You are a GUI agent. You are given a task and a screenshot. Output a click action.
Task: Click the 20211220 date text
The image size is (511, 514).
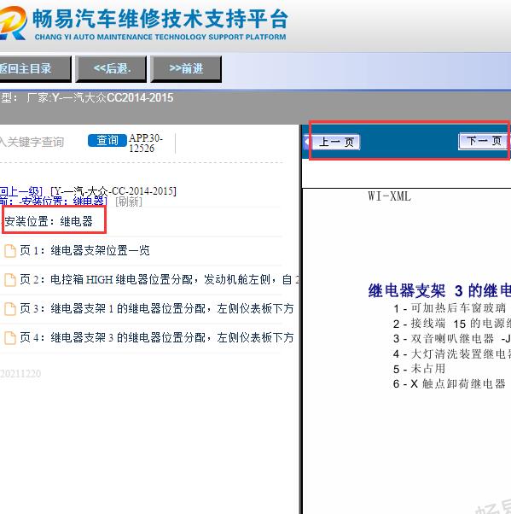(x=20, y=374)
